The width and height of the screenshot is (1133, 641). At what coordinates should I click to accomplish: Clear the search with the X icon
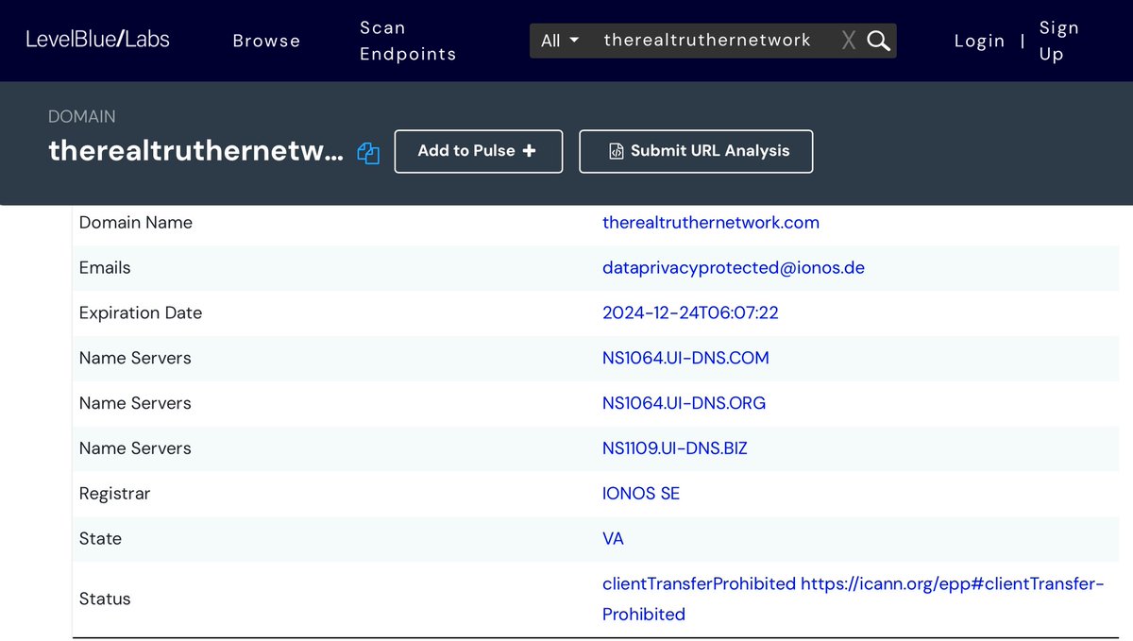[848, 41]
